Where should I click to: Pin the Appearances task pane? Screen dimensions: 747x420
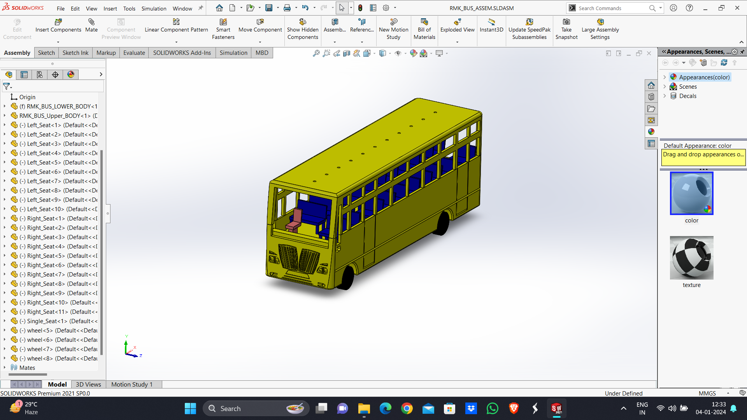[742, 52]
